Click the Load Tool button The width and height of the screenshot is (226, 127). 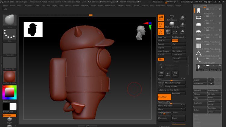(164, 37)
